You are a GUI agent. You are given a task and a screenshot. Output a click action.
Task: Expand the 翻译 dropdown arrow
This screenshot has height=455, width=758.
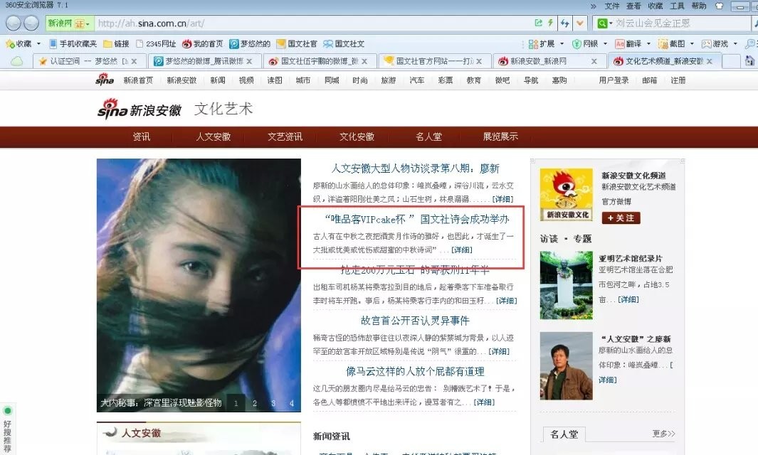point(648,44)
